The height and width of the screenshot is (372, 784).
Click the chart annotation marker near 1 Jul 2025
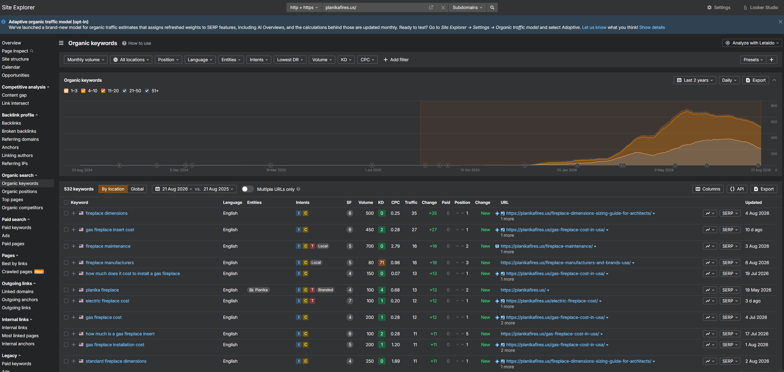pos(372,165)
